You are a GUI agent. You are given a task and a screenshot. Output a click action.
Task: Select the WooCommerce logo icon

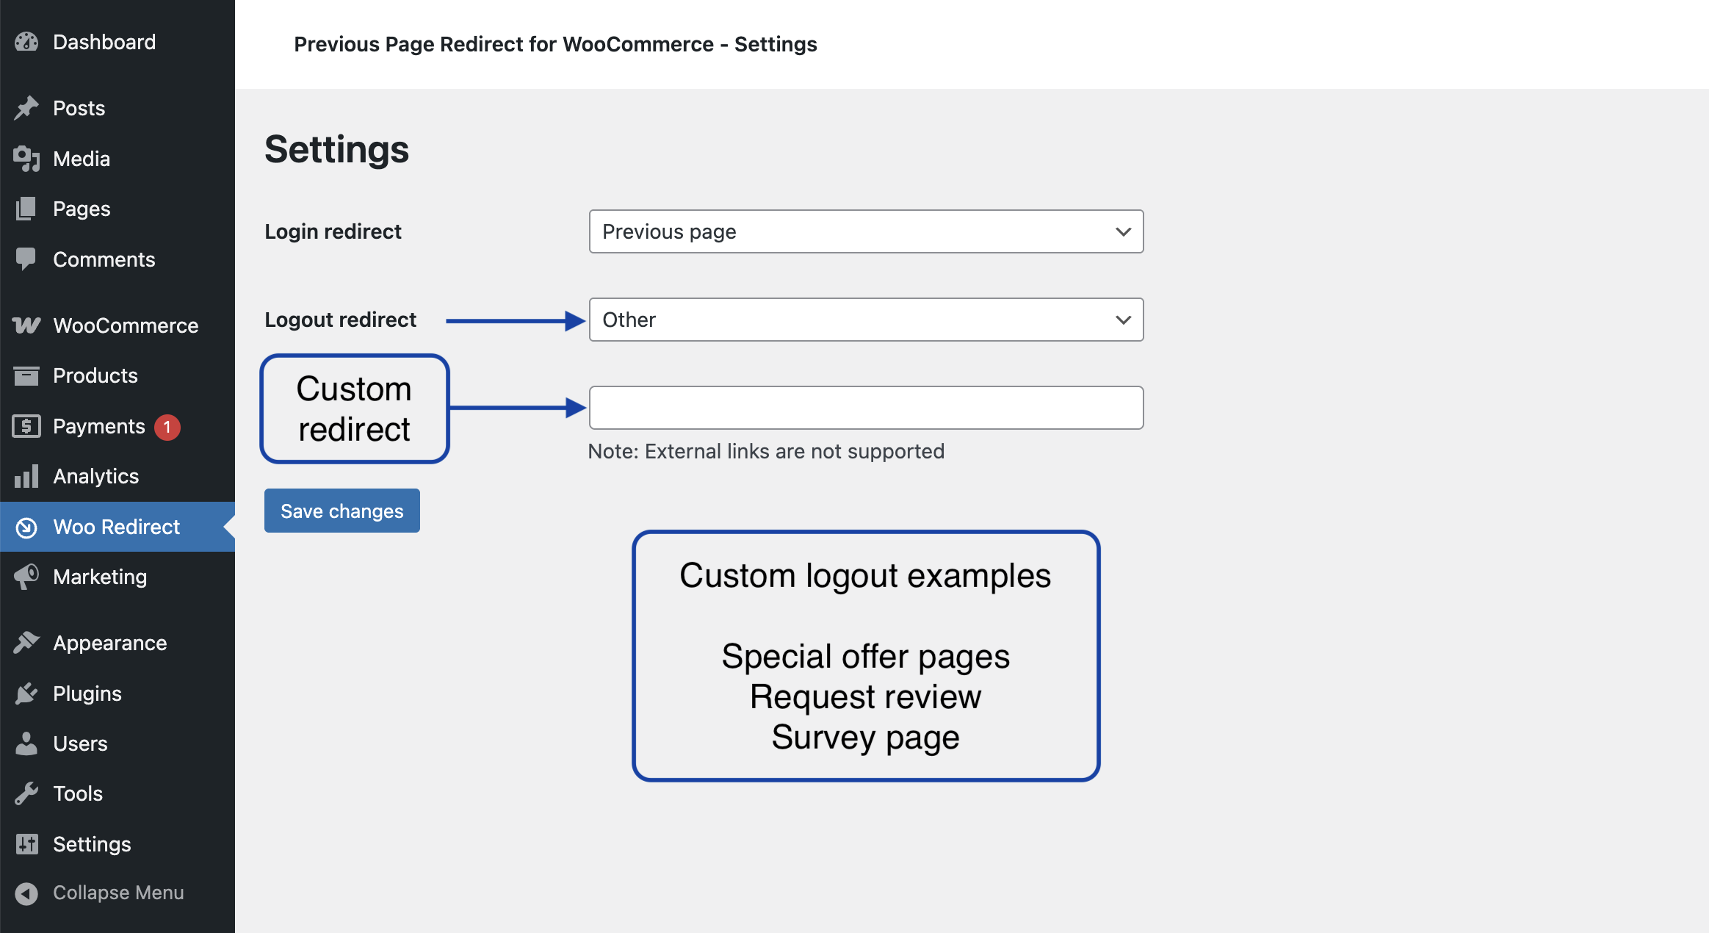26,325
